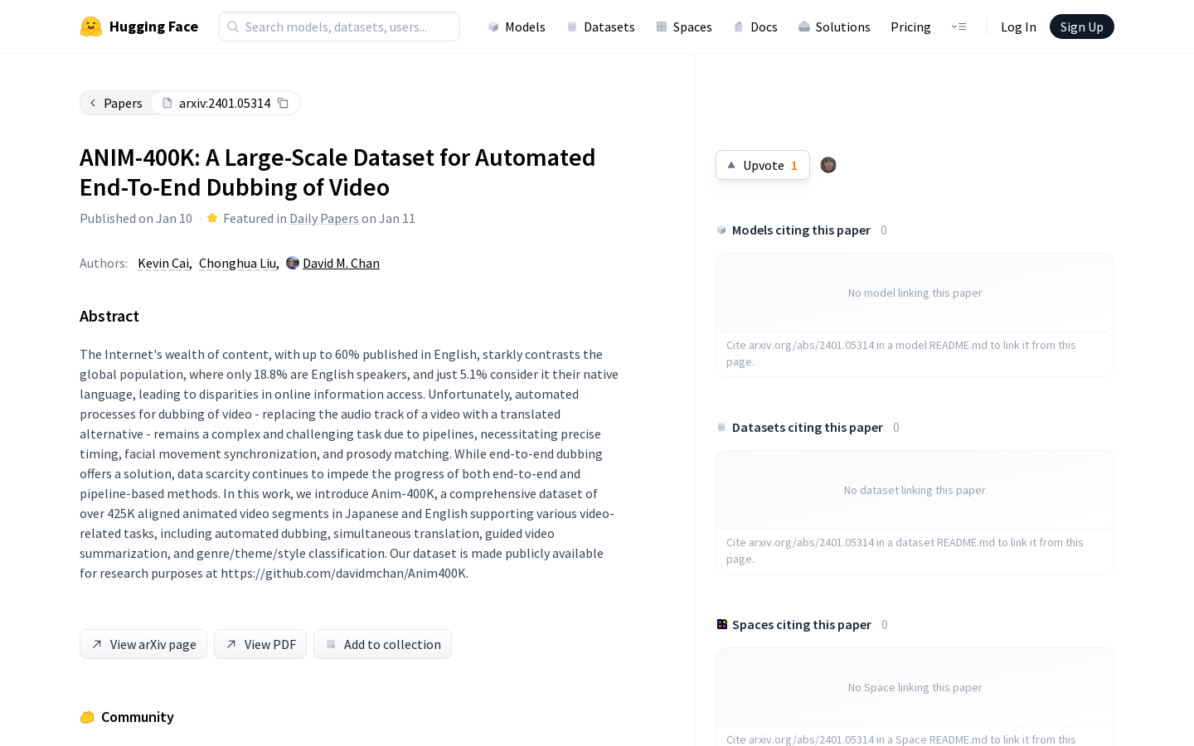Viewport: 1194px width, 746px height.
Task: Click the Solutions icon in the navbar
Action: 804,27
